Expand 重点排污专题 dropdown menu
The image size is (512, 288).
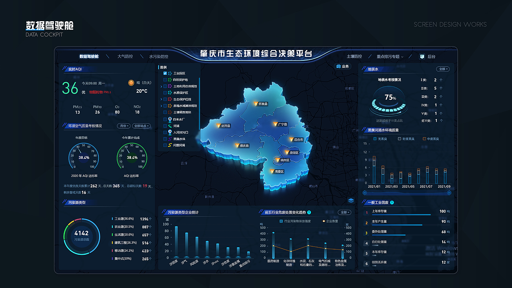pyautogui.click(x=390, y=56)
